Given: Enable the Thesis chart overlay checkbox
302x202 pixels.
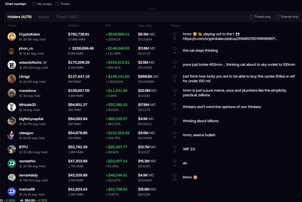Looking at the screenshot, I should click(57, 4).
